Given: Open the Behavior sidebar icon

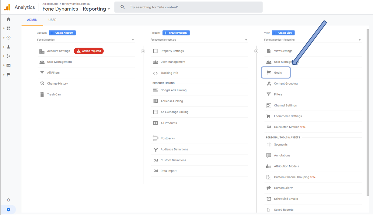Looking at the screenshot, I should (x=9, y=65).
